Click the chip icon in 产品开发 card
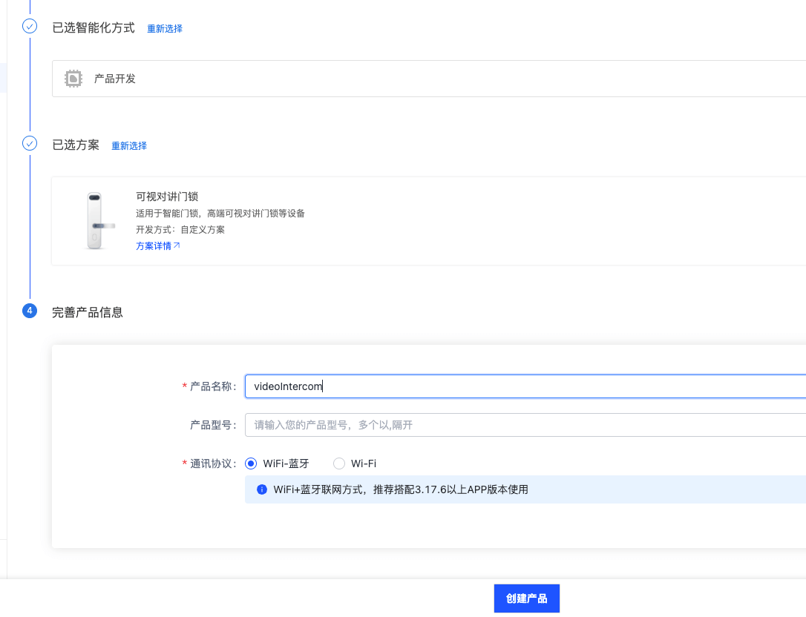806x617 pixels. tap(73, 79)
